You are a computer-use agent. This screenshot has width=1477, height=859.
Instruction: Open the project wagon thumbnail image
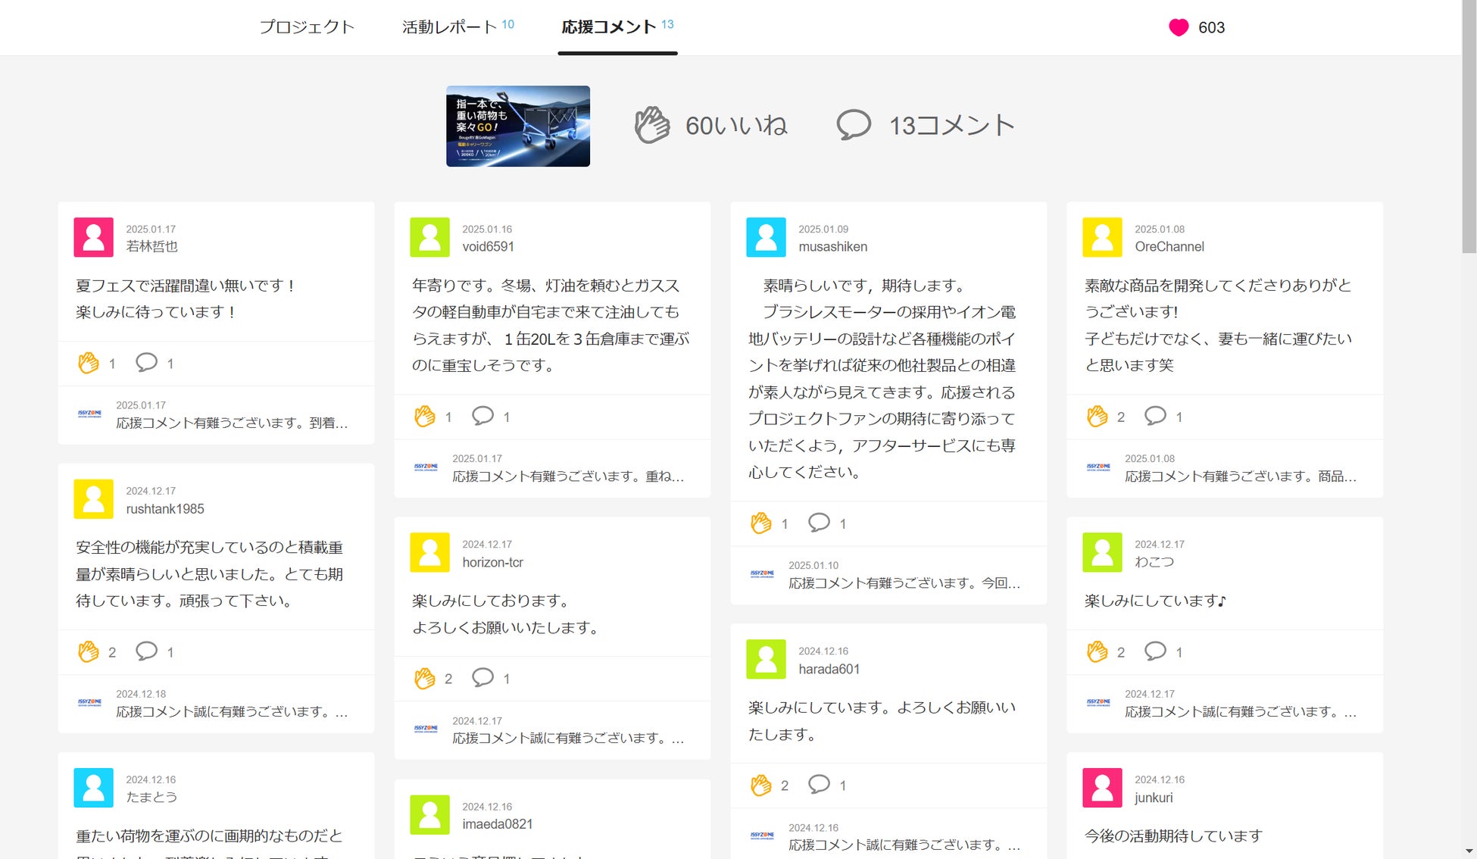518,126
